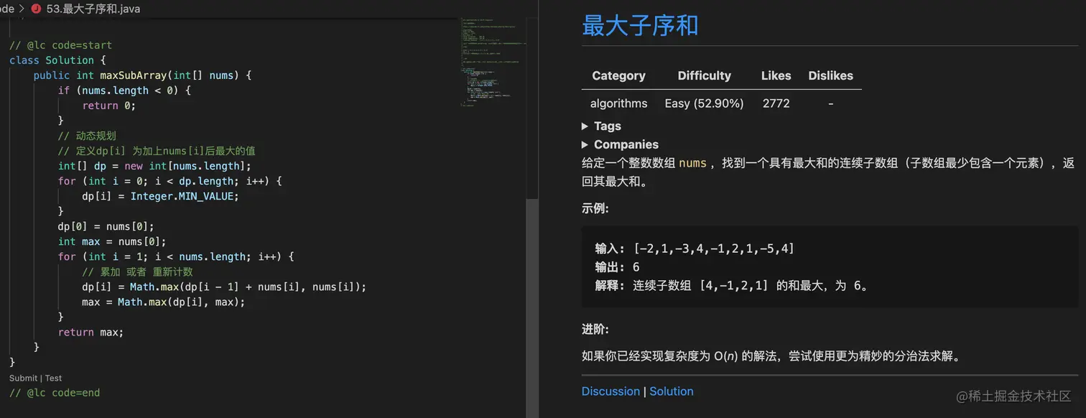Image resolution: width=1086 pixels, height=418 pixels.
Task: Select the Easy (52.90%) difficulty cell
Action: click(704, 103)
